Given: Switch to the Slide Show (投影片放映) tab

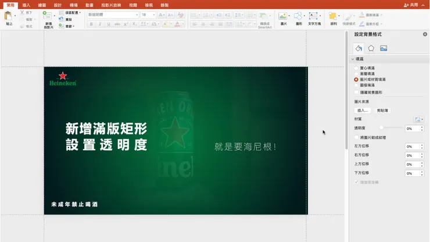Looking at the screenshot, I should [x=111, y=5].
